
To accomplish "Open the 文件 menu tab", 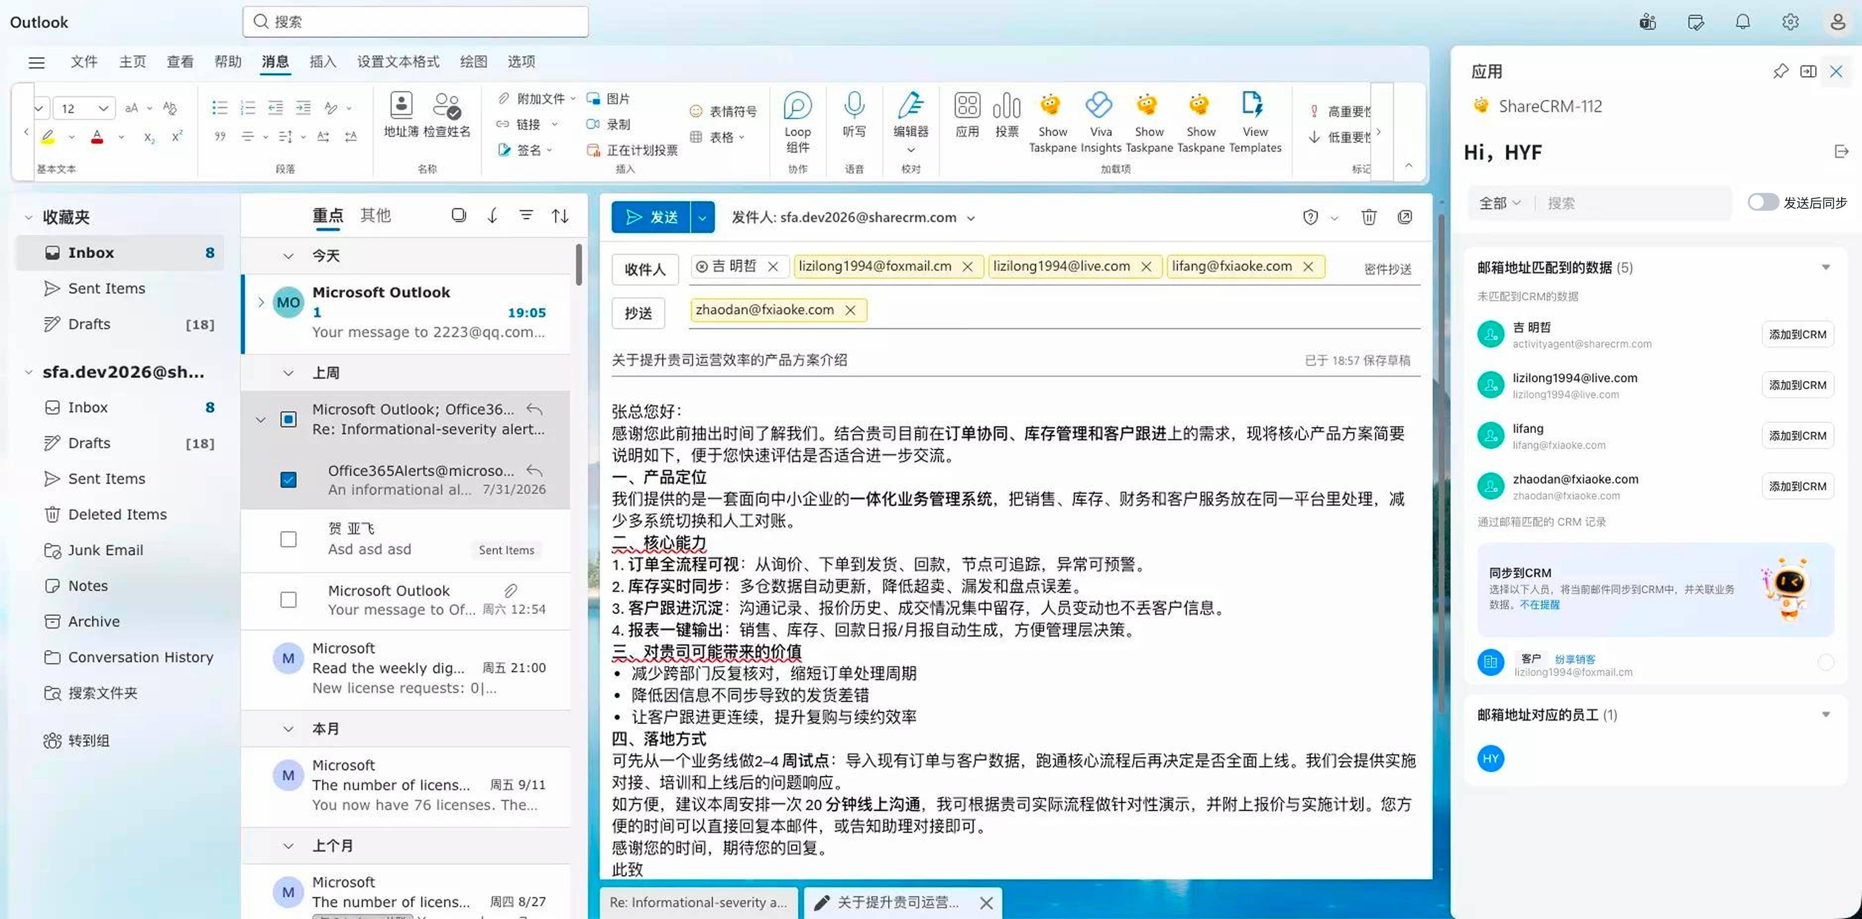I will 84,61.
